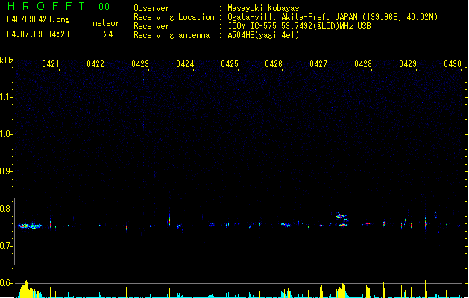The image size is (469, 298).
Task: Click the tallest yellow power peak before 0430
Action: click(426, 285)
